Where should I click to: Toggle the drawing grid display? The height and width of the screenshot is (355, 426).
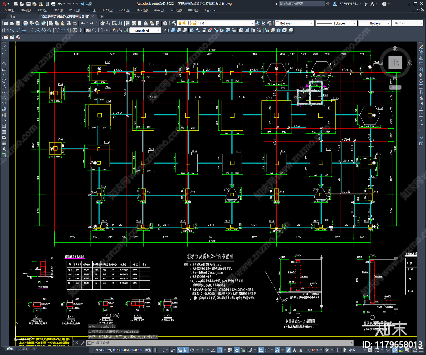[x=156, y=350]
